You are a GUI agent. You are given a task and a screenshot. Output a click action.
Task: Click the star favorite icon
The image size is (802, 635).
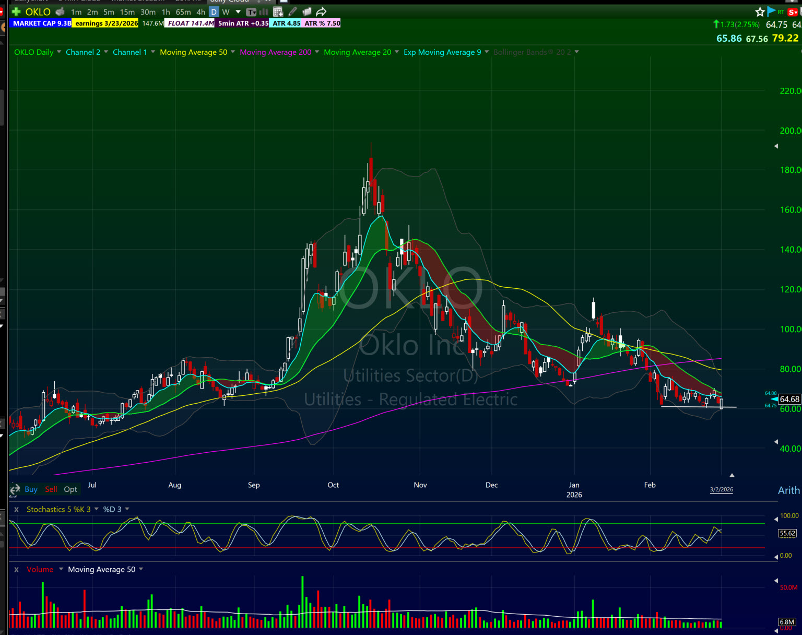pyautogui.click(x=760, y=11)
